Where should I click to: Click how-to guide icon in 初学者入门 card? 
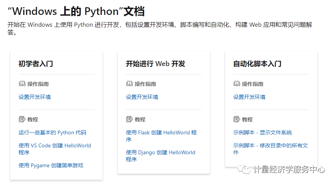(22, 84)
